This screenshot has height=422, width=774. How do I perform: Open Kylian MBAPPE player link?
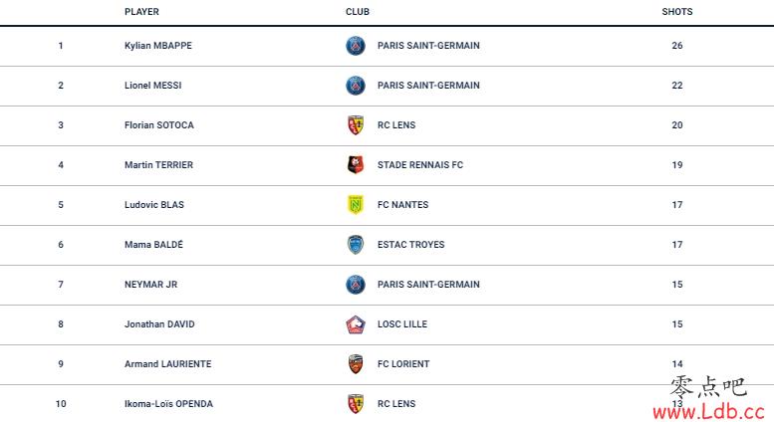(158, 46)
